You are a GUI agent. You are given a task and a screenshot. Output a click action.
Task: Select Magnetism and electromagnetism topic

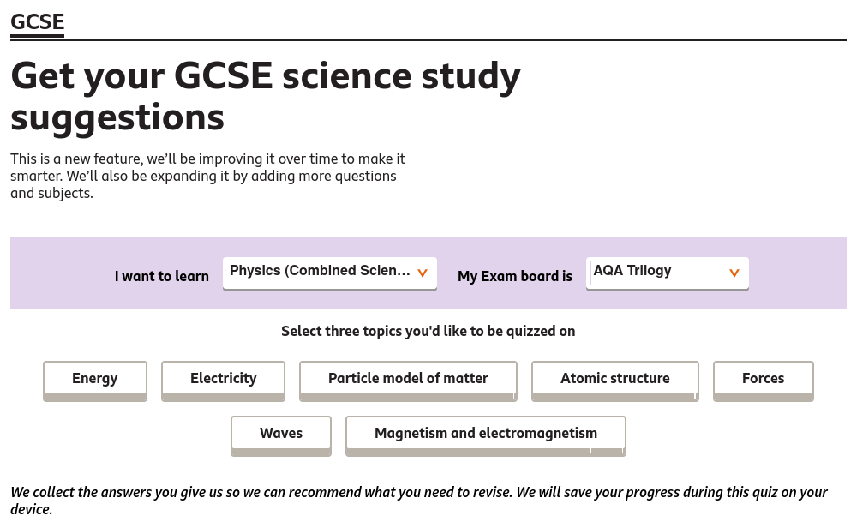coord(486,434)
